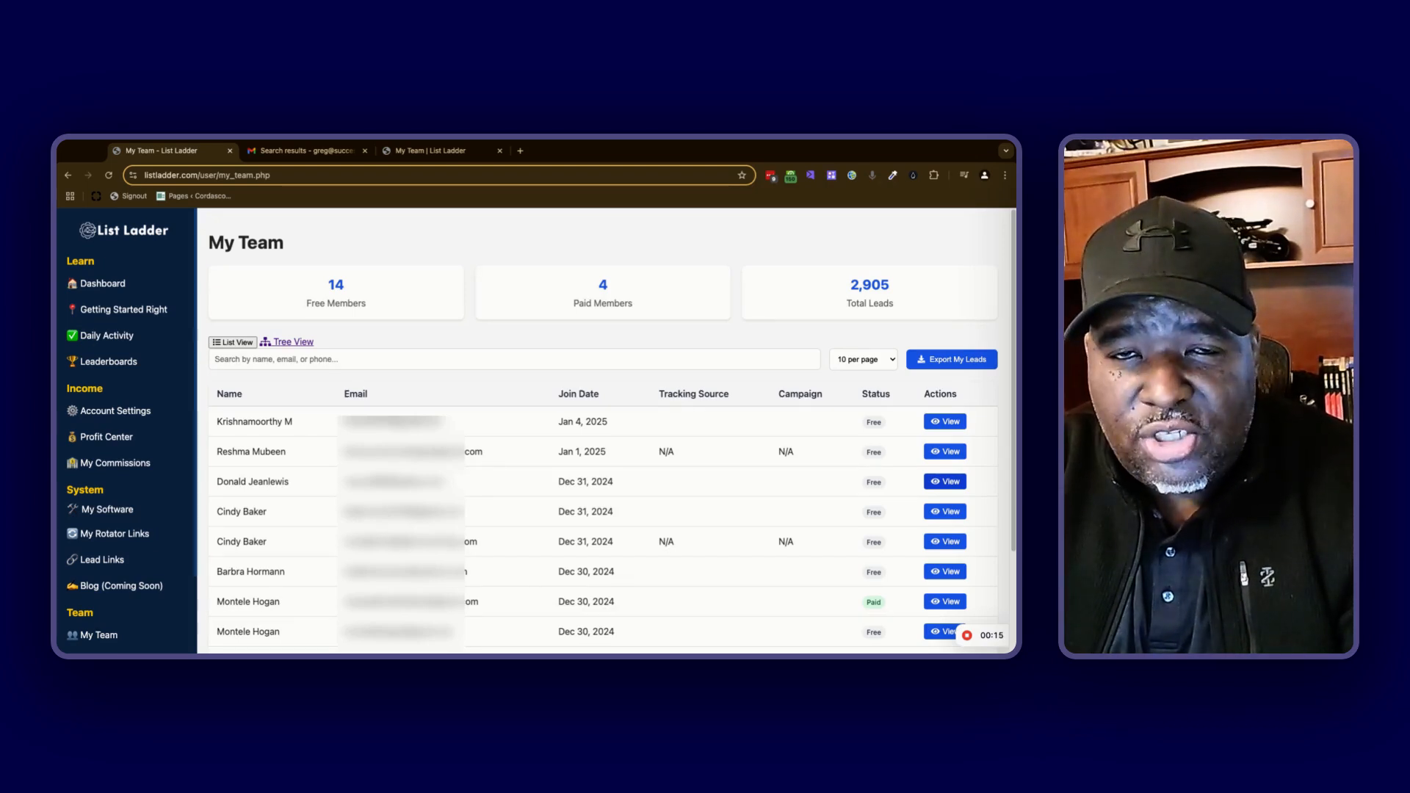Open Lead Links in sidebar
The width and height of the screenshot is (1410, 793).
coord(95,560)
